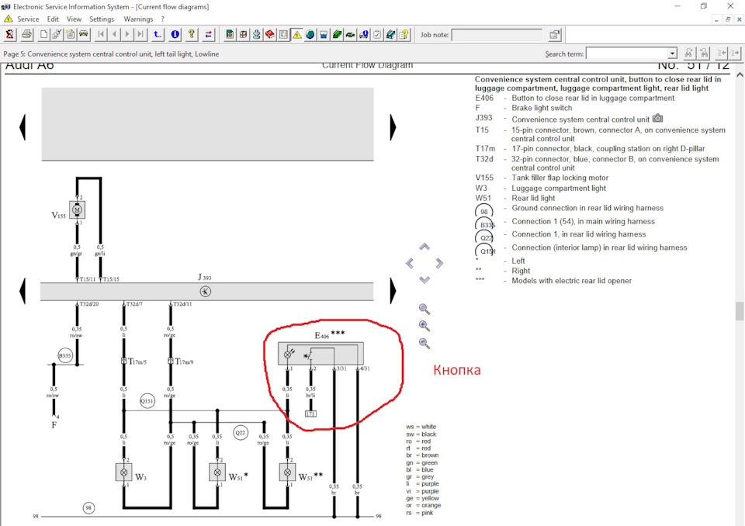Click the plain magnifier above zoom-in icon
Screen dimensions: 745x526
coord(424,310)
